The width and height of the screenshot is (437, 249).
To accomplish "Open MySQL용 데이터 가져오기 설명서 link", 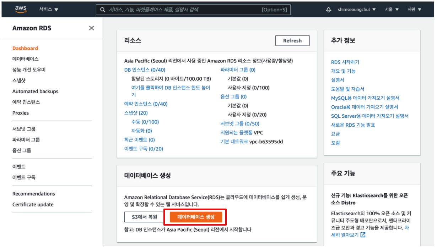I will (365, 98).
